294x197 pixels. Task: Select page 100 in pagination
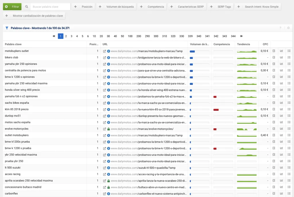[x=130, y=36]
